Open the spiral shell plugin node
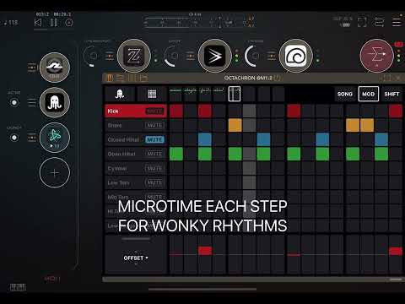Image resolution: width=405 pixels, height=304 pixels. pyautogui.click(x=295, y=56)
